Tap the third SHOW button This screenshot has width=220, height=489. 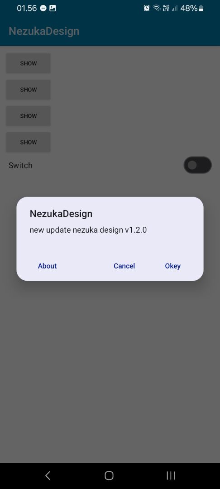click(29, 116)
